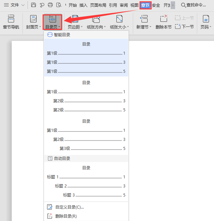Click the 下一节 next section button
This screenshot has width=214, height=221.
185,27
